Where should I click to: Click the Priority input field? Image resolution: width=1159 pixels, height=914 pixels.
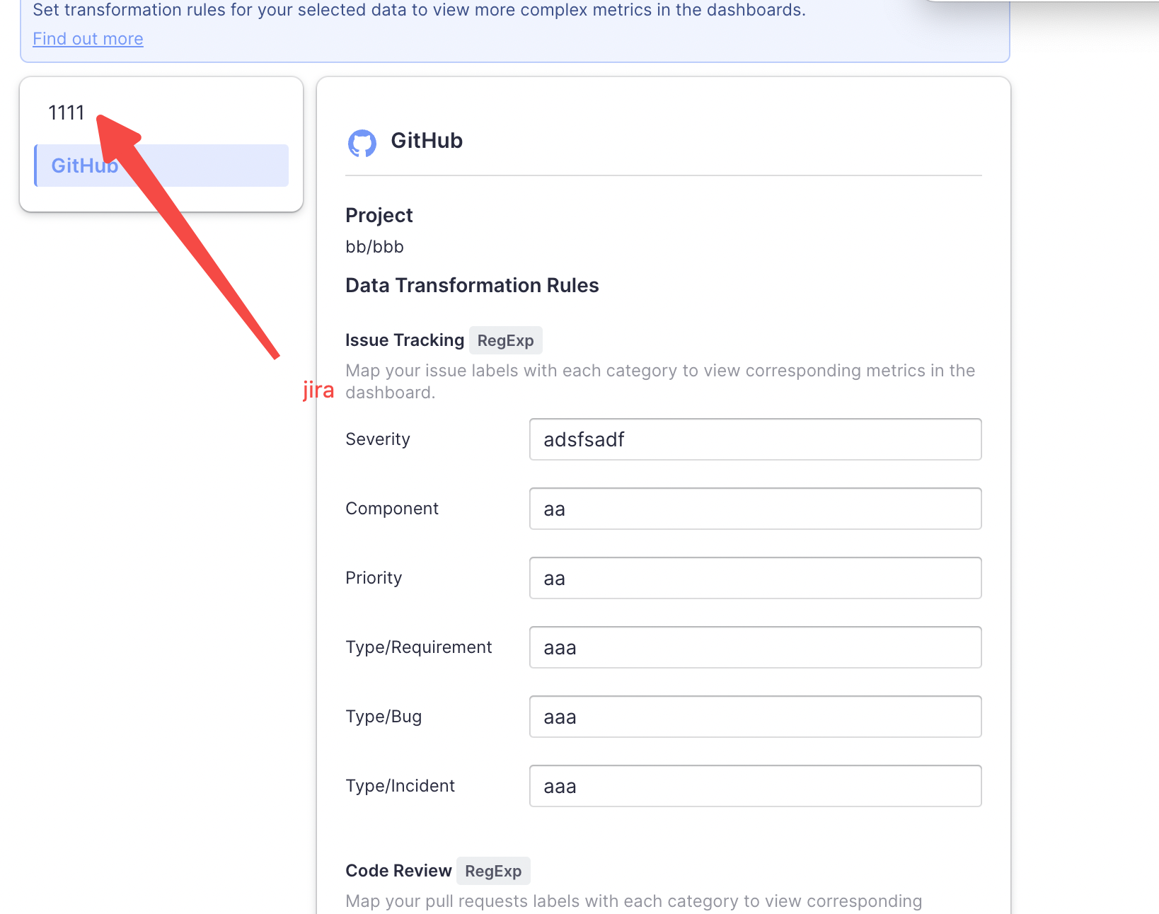point(755,578)
